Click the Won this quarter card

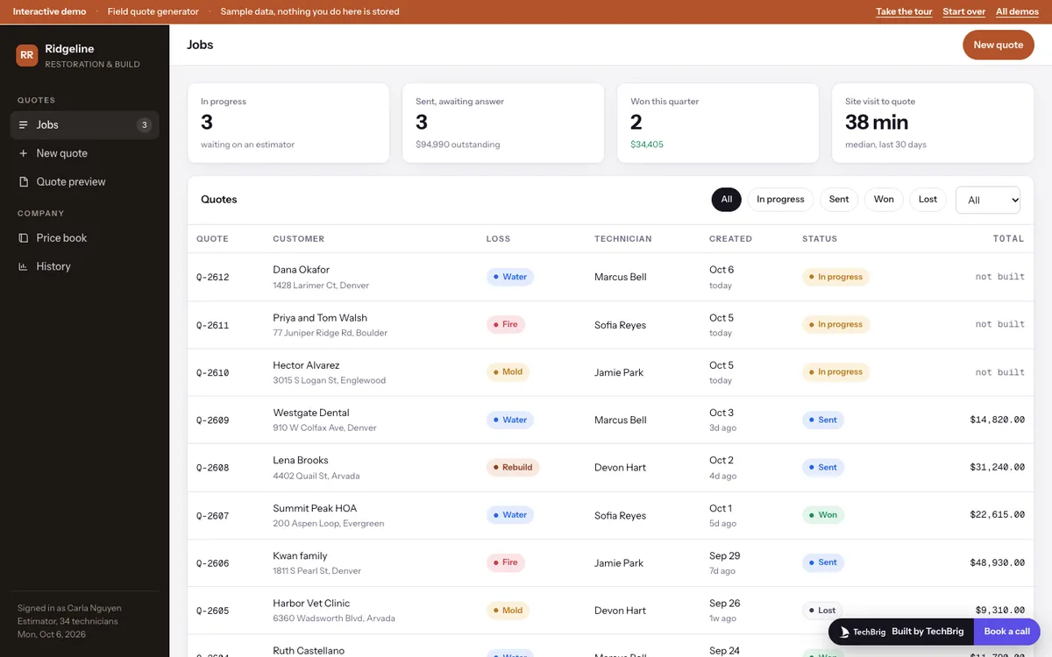point(718,123)
